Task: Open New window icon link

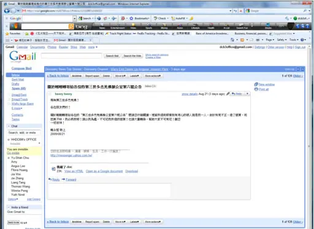Action: click(256, 84)
